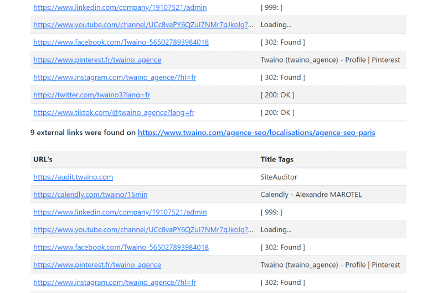The width and height of the screenshot is (443, 293).
Task: Select the 'Title Tags' column header
Action: pyautogui.click(x=277, y=159)
